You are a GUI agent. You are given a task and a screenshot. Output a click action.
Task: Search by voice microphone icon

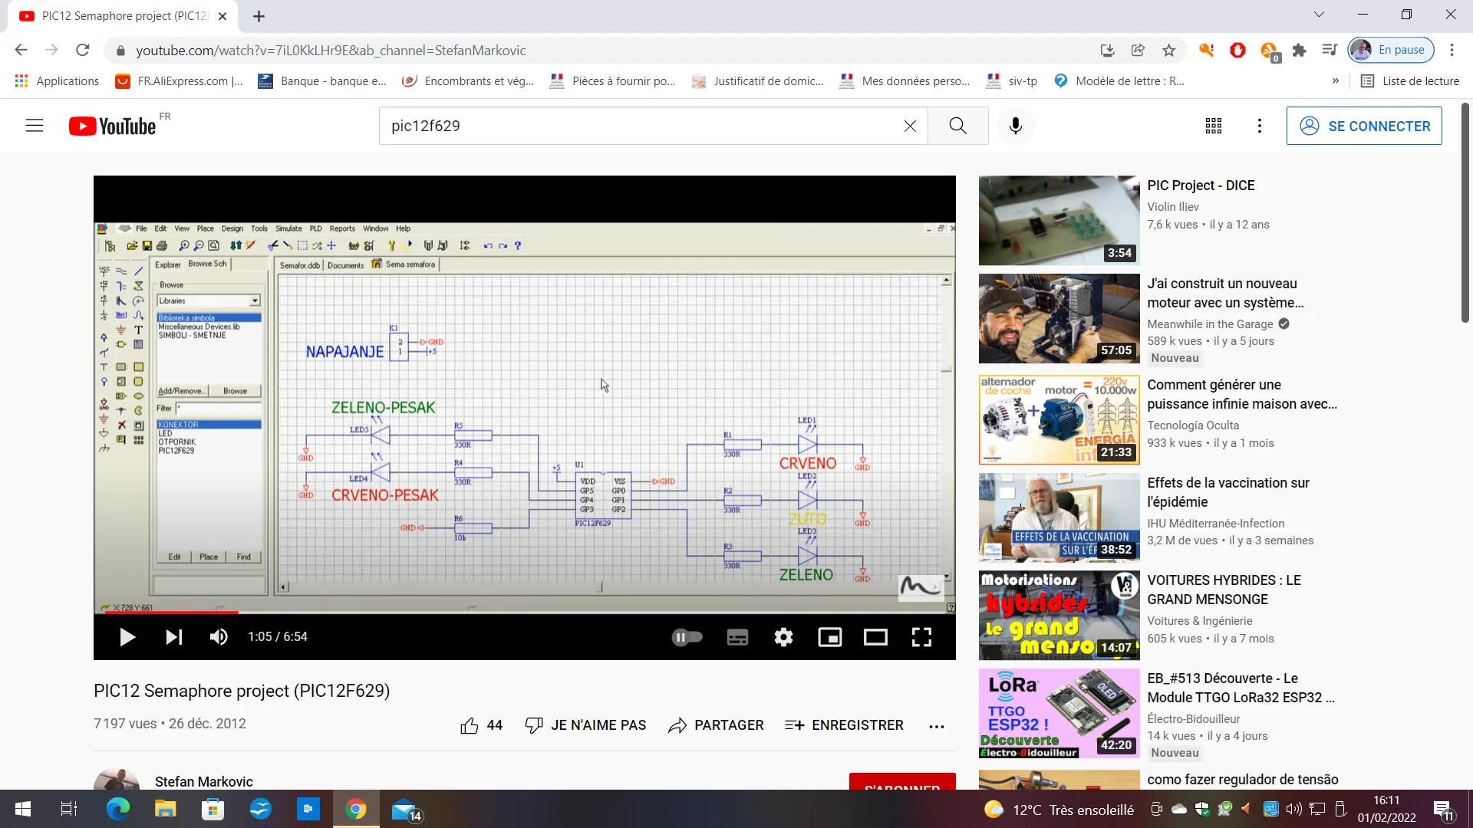1015,126
